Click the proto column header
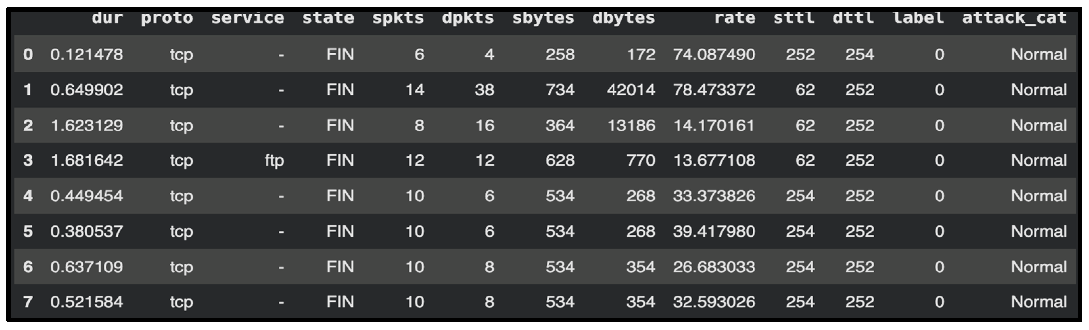This screenshot has height=330, width=1089. pos(167,18)
